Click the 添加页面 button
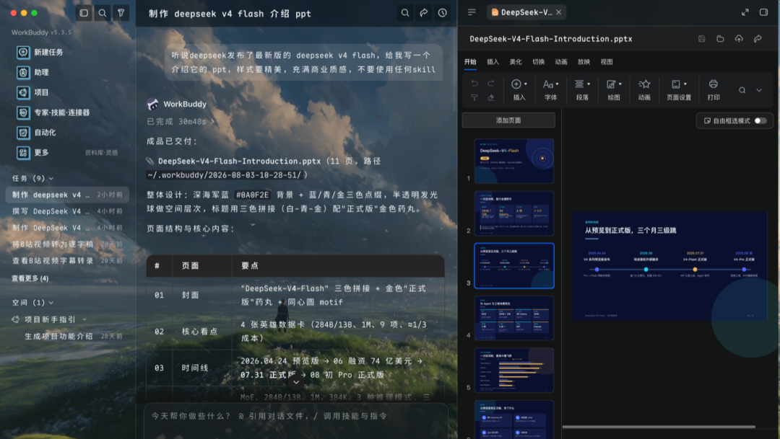The width and height of the screenshot is (780, 439). point(508,120)
